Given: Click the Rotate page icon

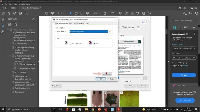Looking at the screenshot, I should click(149, 13).
